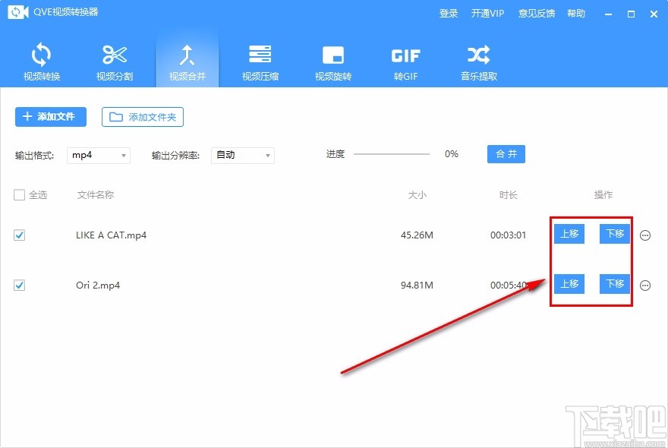Screen dimensions: 668x448
Task: Click the 合并 merge button
Action: [x=506, y=154]
